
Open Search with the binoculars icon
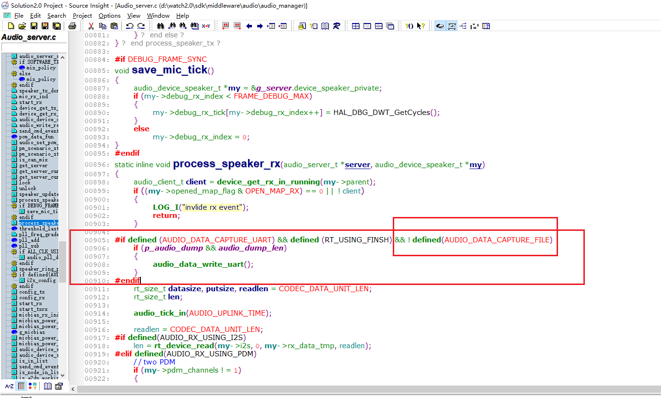[161, 26]
